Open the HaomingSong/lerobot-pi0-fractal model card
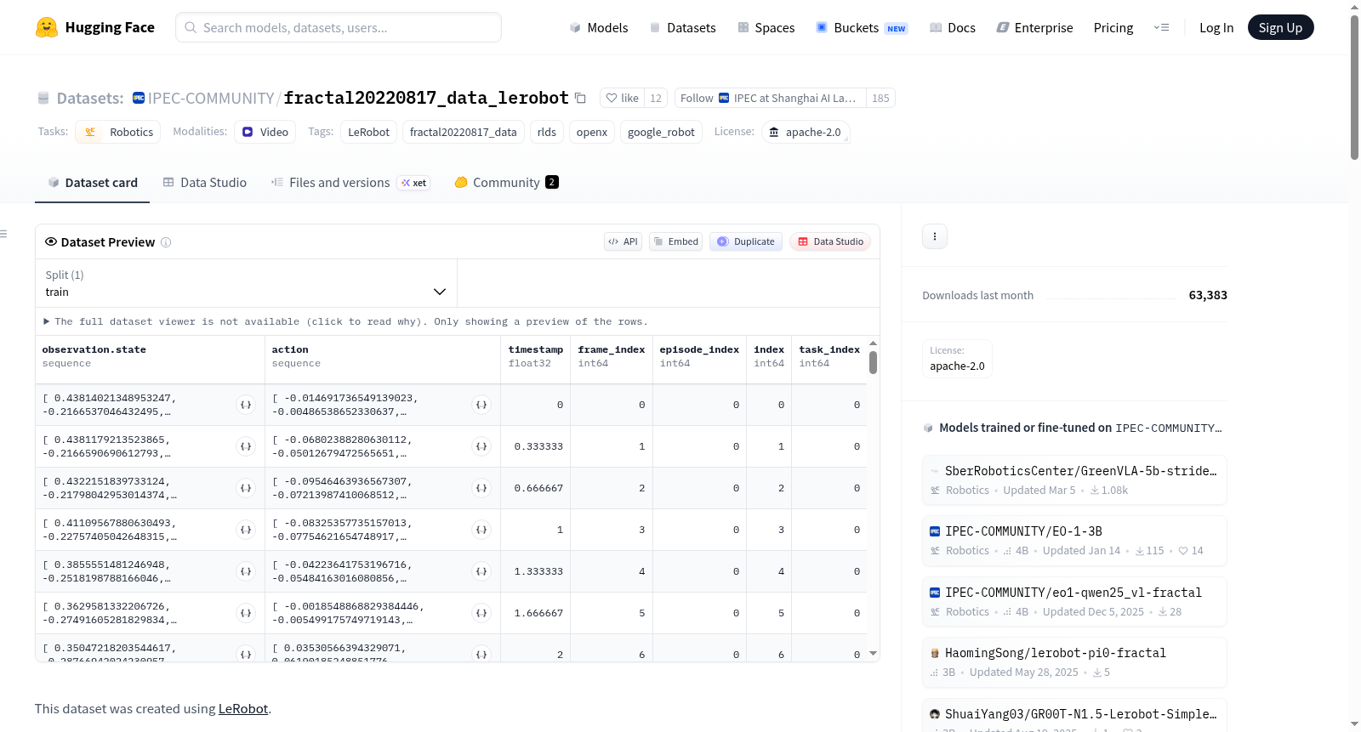The width and height of the screenshot is (1361, 732). (x=1074, y=662)
